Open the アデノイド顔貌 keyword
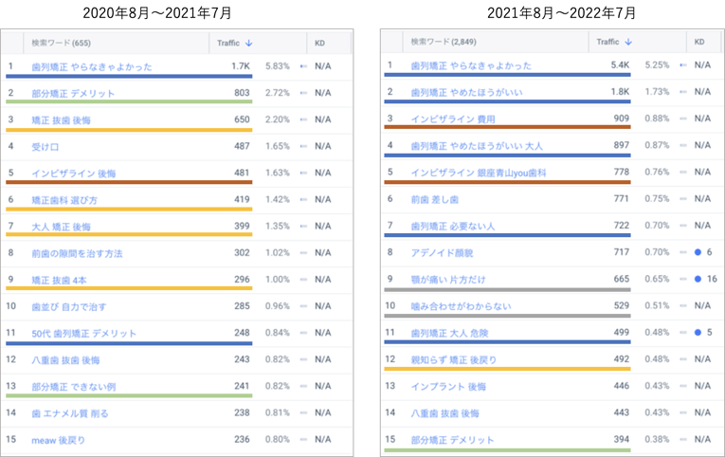The image size is (725, 457). pos(442,253)
